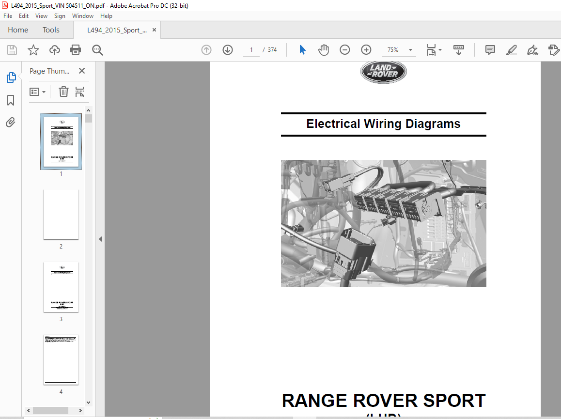This screenshot has width=561, height=419.
Task: Click the Save file icon
Action: pos(12,50)
